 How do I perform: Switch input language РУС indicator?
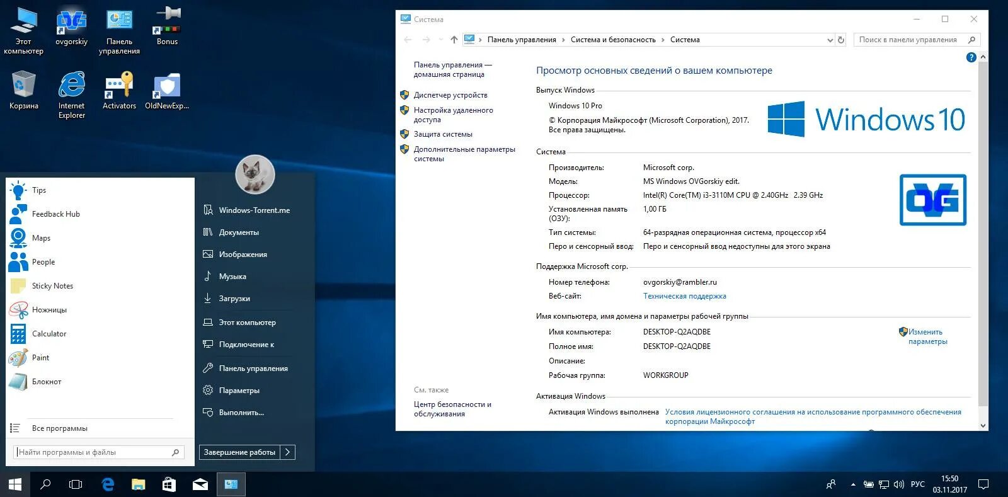click(x=918, y=484)
